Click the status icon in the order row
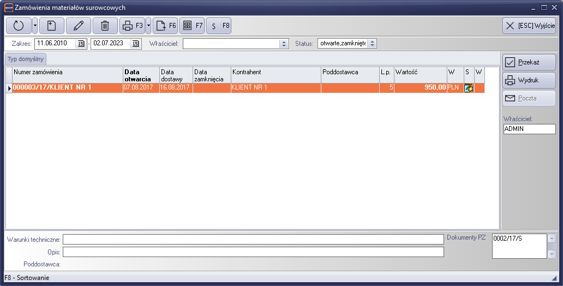This screenshot has height=286, width=563. click(468, 88)
